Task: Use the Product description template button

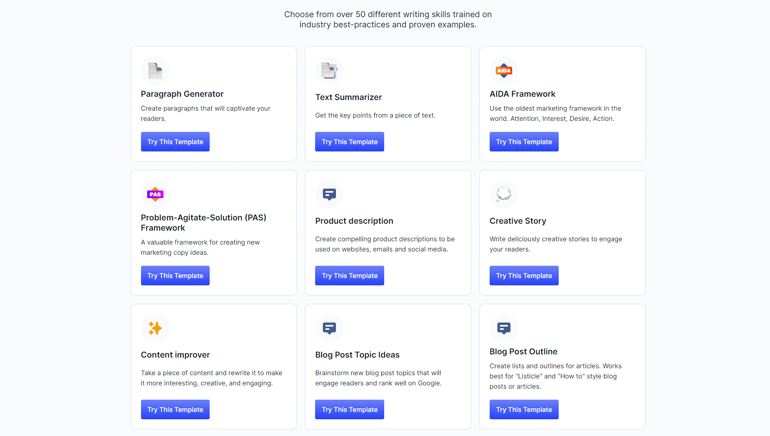Action: tap(349, 276)
